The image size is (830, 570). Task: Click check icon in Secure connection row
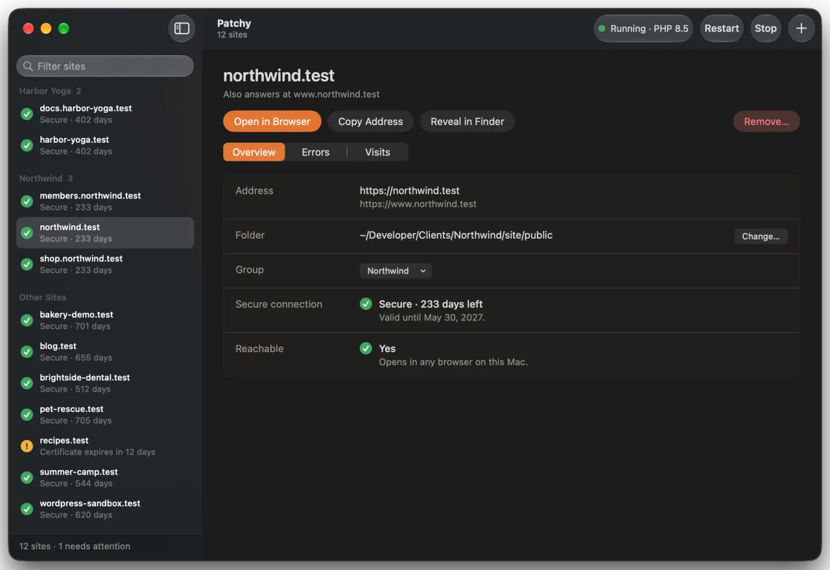click(x=366, y=304)
